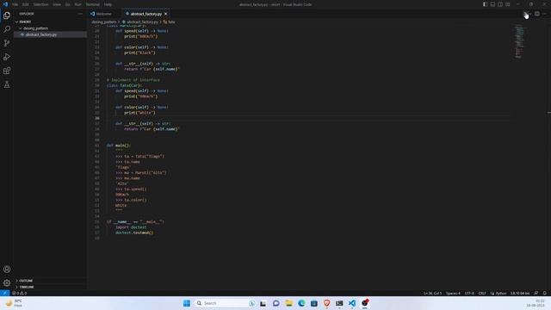Expand the Outline section
This screenshot has height=310, width=551.
[x=50, y=281]
